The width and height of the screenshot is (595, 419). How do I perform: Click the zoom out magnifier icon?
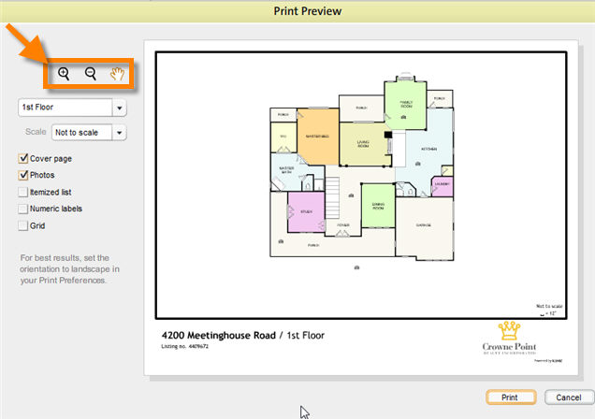click(91, 74)
